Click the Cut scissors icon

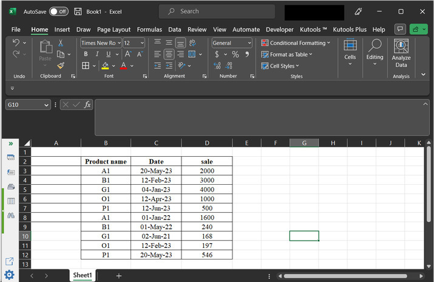[x=61, y=43]
